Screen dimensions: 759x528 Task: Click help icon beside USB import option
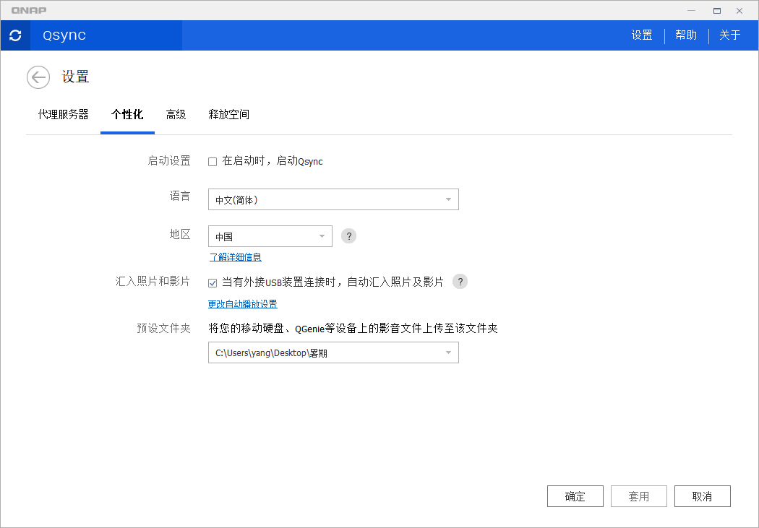[x=460, y=282]
